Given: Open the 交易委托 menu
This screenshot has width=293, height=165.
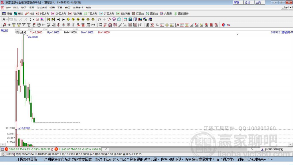Looking at the screenshot, I should pyautogui.click(x=78, y=8).
